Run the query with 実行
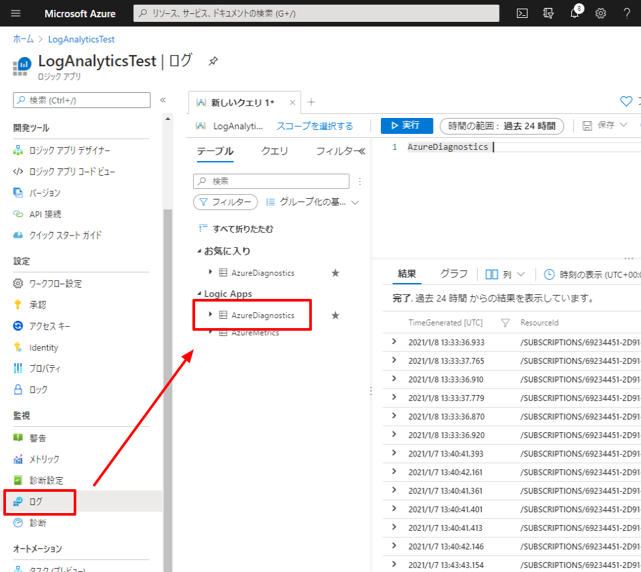This screenshot has width=641, height=572. [x=407, y=125]
